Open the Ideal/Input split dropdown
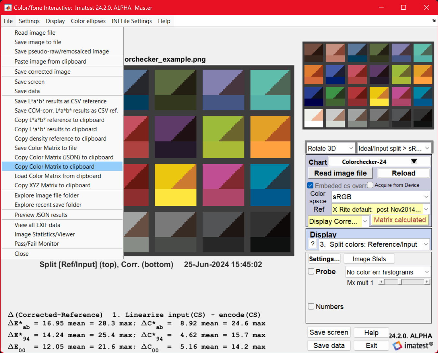Screen dimensions: 438x353 (394, 148)
